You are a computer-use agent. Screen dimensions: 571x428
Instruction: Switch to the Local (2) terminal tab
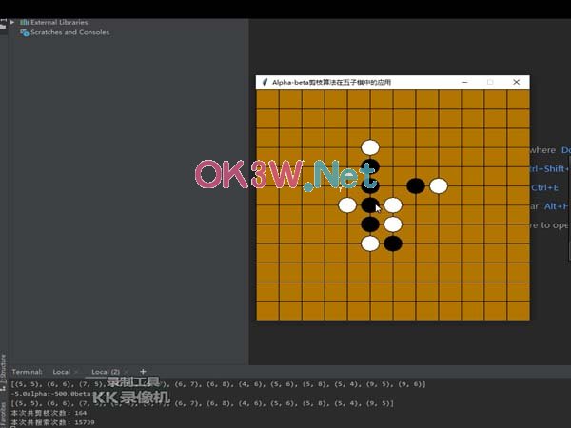(105, 371)
